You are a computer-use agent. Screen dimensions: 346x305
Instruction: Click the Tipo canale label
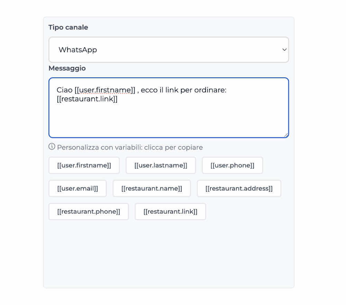pyautogui.click(x=68, y=27)
